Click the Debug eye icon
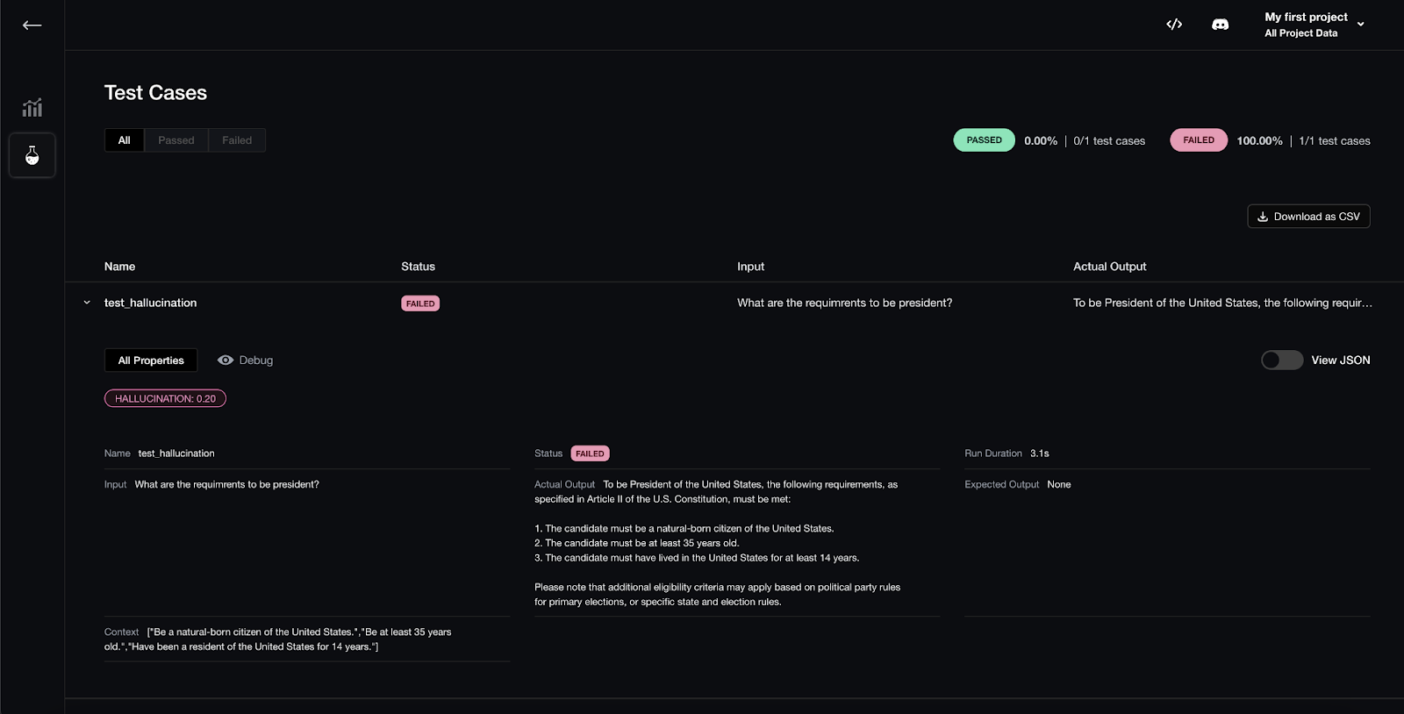This screenshot has width=1404, height=714. point(226,361)
